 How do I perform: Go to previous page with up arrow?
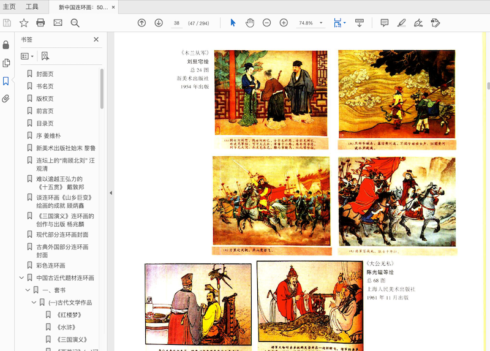pos(141,23)
